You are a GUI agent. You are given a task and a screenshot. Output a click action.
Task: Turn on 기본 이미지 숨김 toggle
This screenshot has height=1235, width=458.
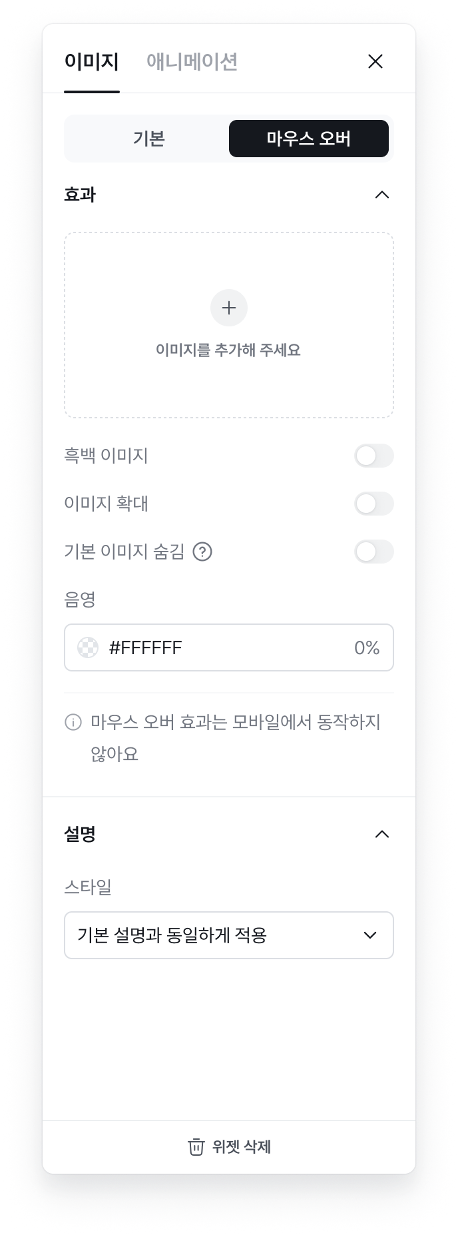click(x=373, y=552)
